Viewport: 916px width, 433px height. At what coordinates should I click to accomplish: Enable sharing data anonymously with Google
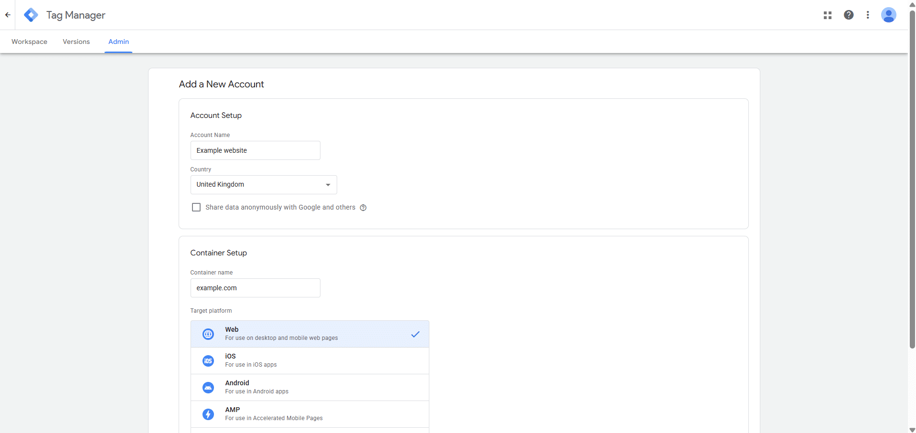(196, 207)
